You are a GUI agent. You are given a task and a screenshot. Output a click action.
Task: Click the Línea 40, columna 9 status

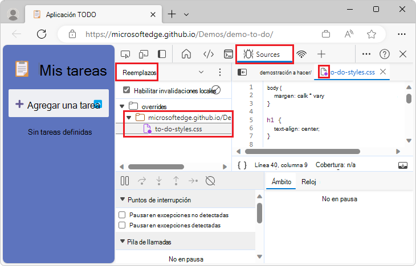tap(281, 165)
